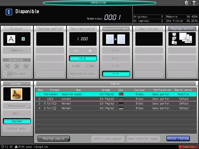Select the downward direction arrow icon

(x=26, y=66)
